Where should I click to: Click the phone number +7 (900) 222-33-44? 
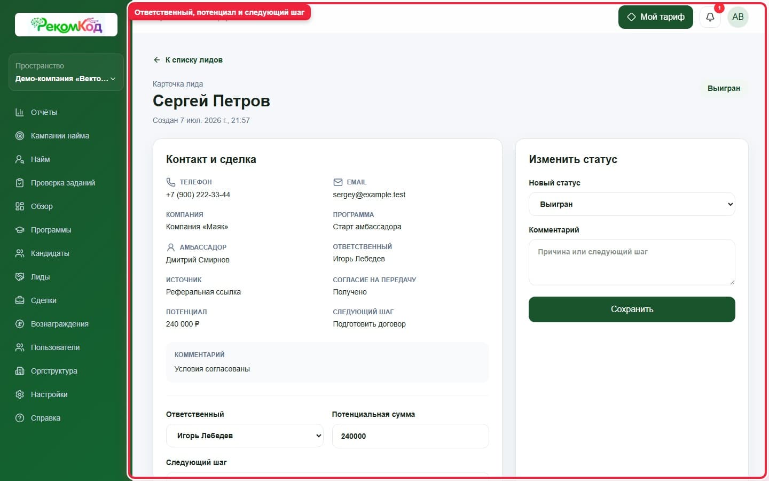198,195
